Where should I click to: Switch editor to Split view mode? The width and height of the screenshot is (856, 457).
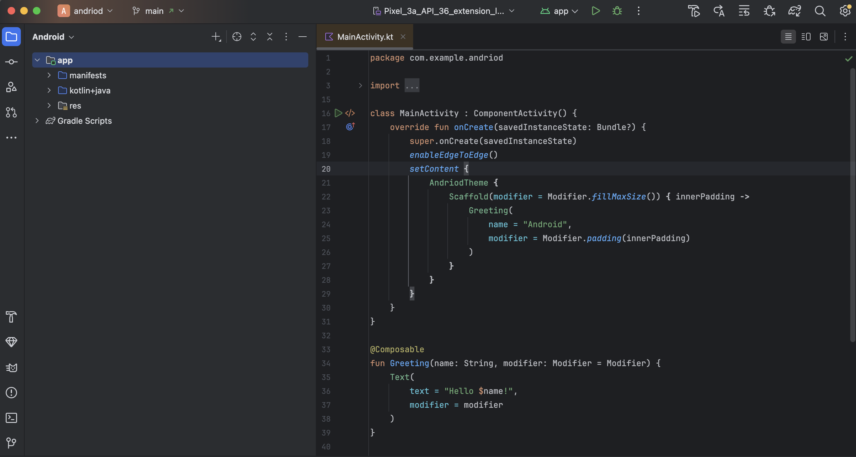click(806, 37)
